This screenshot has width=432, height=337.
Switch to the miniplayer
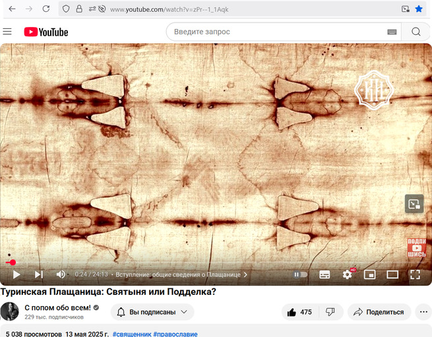point(370,274)
